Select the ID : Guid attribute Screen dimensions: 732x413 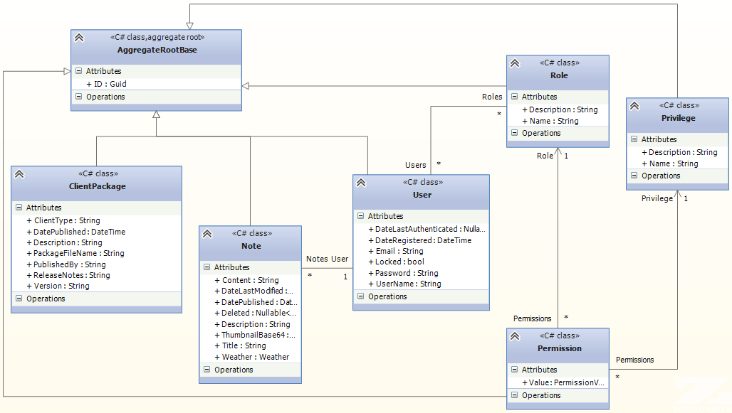[110, 84]
